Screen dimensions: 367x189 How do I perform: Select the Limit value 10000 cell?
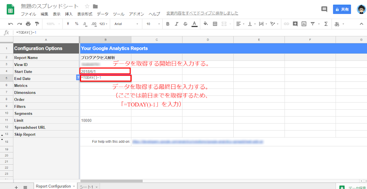point(105,121)
